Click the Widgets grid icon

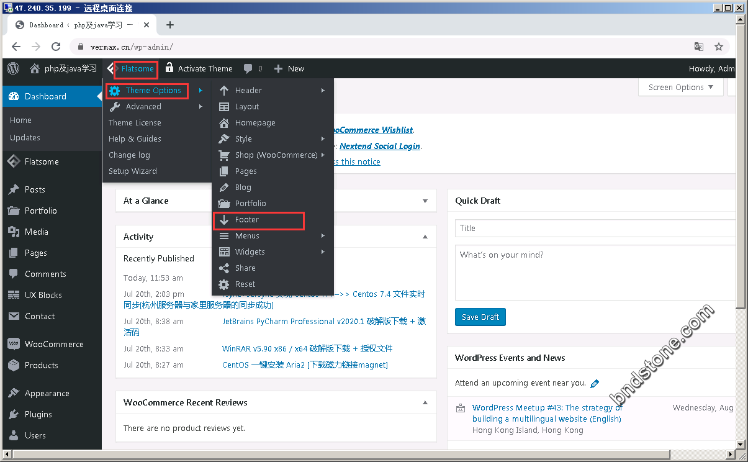click(x=224, y=252)
